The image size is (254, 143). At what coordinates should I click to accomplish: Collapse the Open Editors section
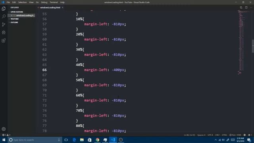(x=17, y=12)
